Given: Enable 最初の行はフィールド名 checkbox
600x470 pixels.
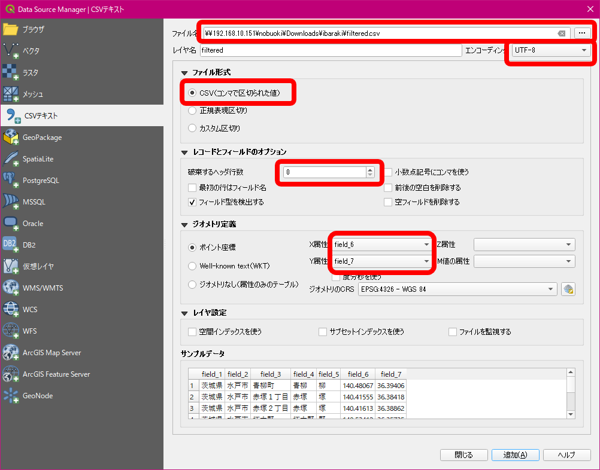Looking at the screenshot, I should (192, 188).
